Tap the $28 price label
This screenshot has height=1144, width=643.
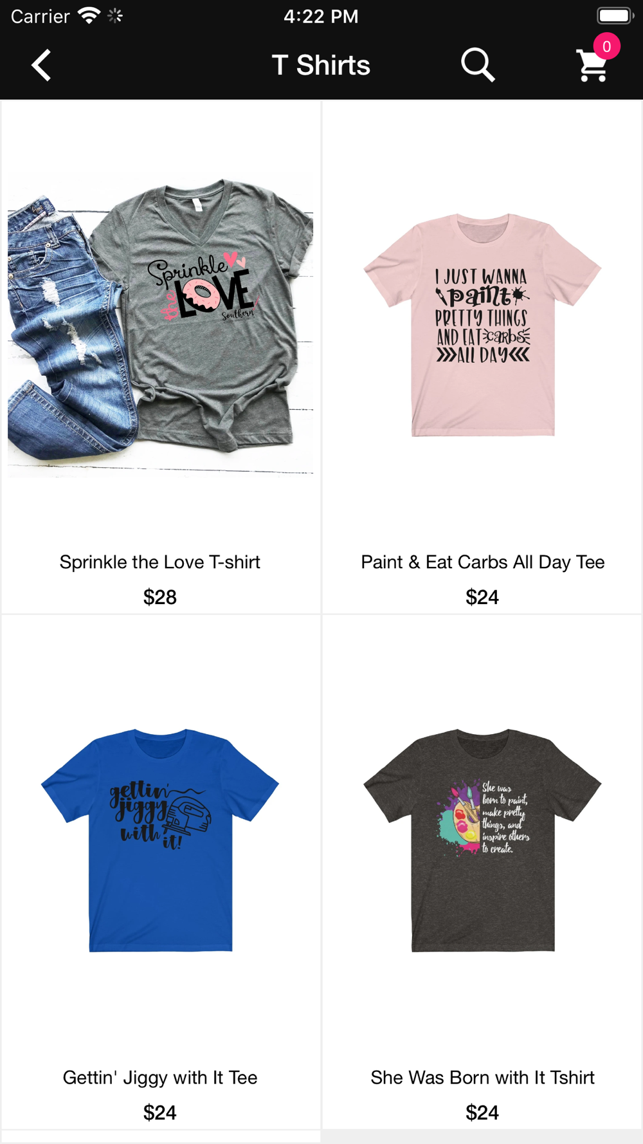(x=160, y=597)
